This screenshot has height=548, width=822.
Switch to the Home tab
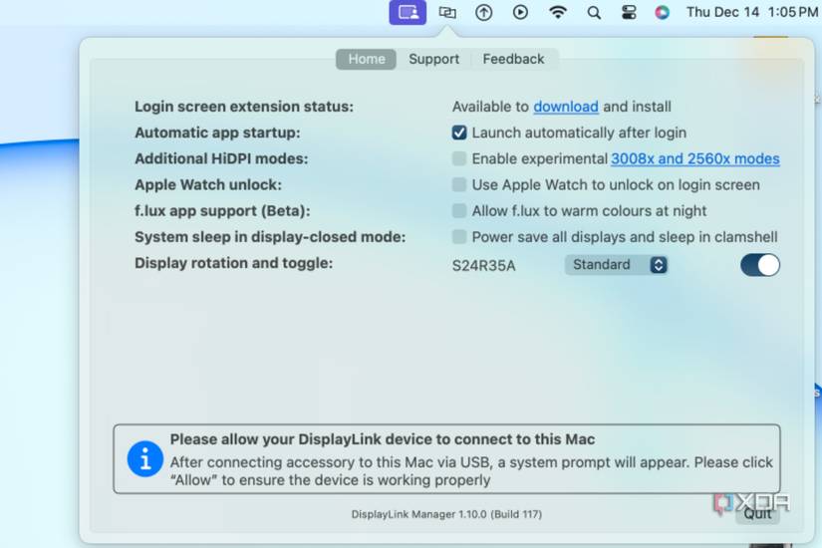pos(367,59)
